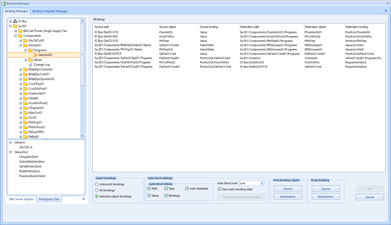
Task: Click the close X of the object tree pane
Action: tap(84, 199)
